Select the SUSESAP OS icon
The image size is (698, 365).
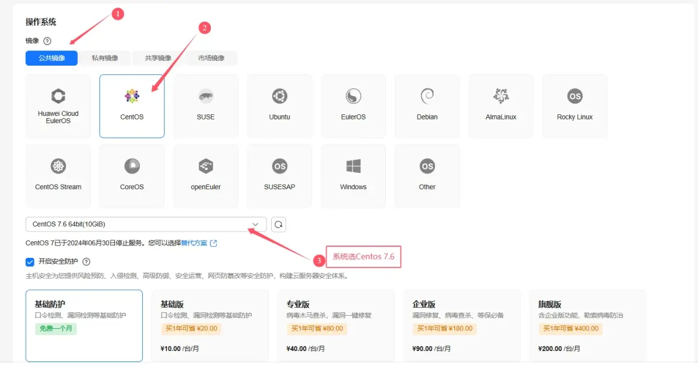tap(279, 166)
